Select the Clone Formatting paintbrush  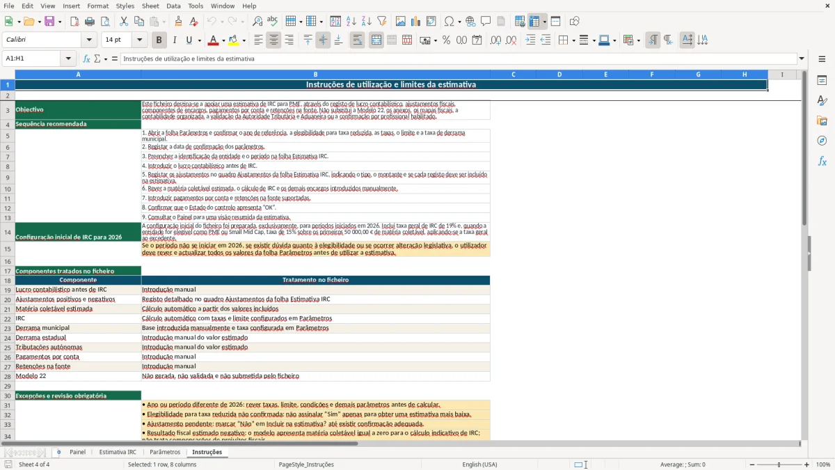point(179,22)
